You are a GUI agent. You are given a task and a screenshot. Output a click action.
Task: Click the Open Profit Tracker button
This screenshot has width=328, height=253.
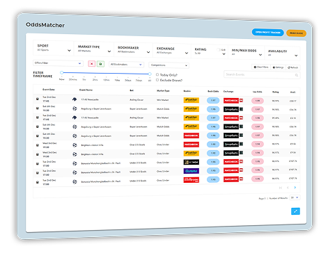(x=268, y=32)
